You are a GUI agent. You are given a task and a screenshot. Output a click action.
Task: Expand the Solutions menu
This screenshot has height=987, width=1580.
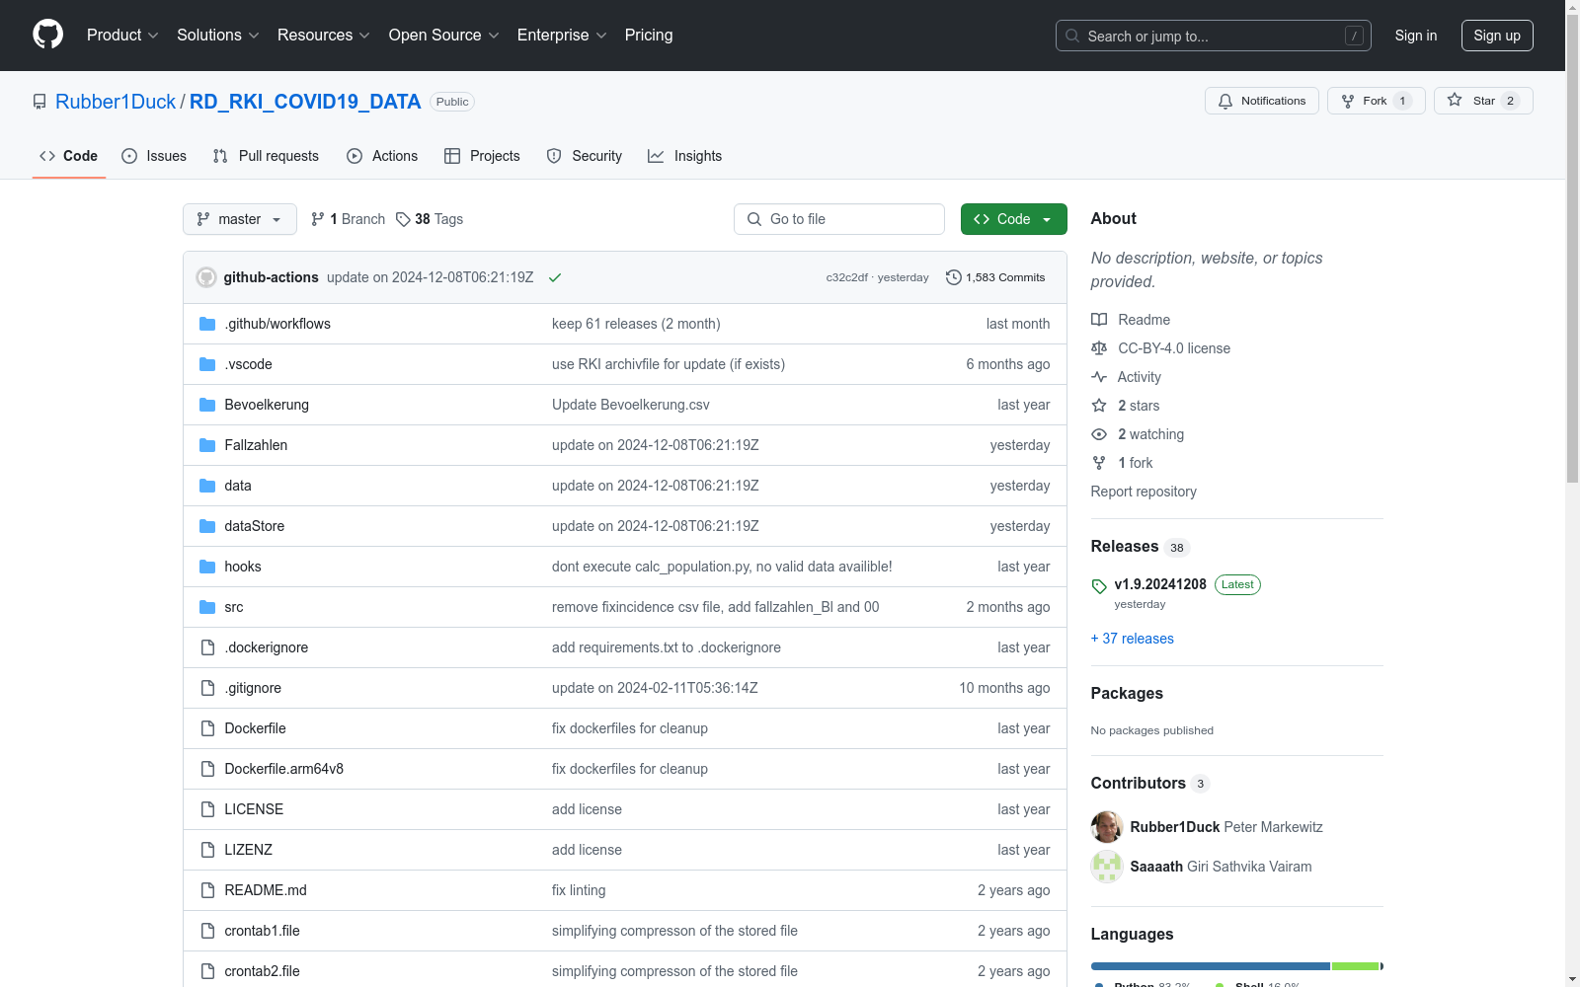pos(218,36)
